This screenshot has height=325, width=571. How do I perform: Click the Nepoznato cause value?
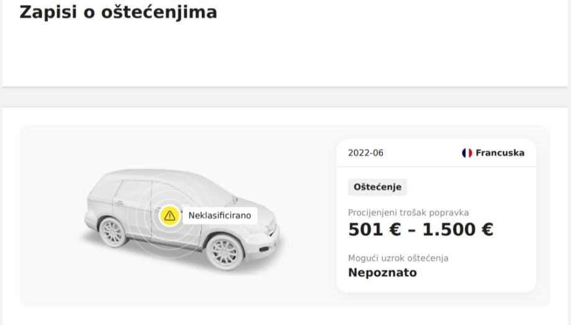pos(382,273)
